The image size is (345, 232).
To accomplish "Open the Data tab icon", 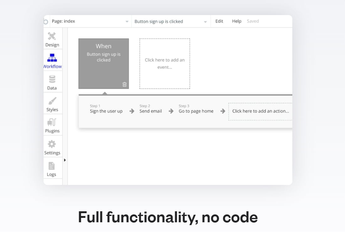I will coord(52,79).
